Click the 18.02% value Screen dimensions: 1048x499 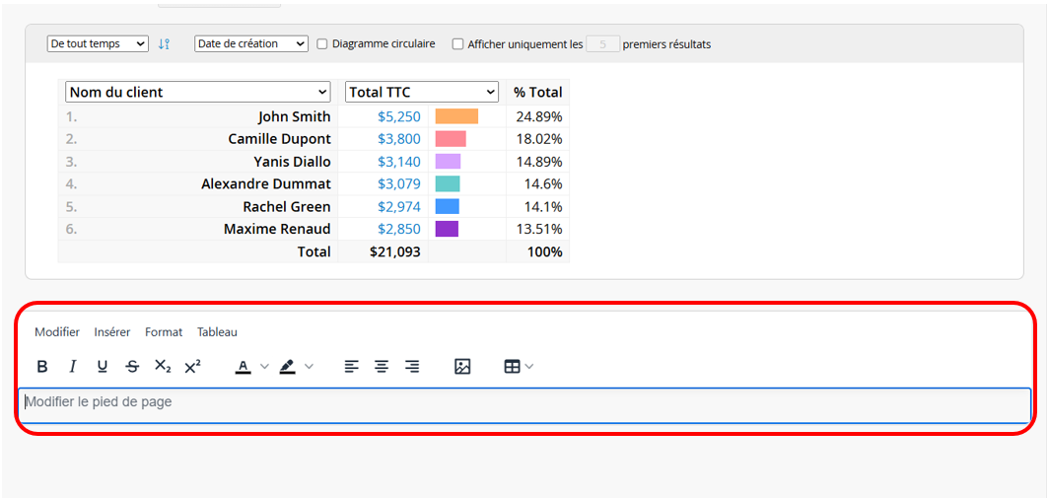[538, 139]
